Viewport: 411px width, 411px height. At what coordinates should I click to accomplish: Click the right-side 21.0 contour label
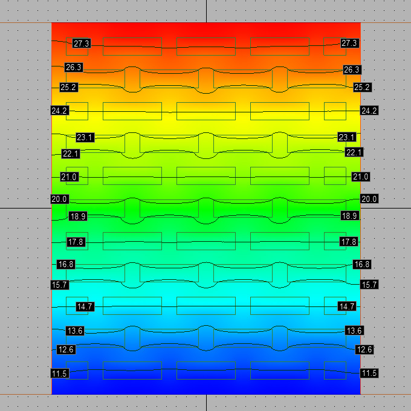click(x=361, y=176)
